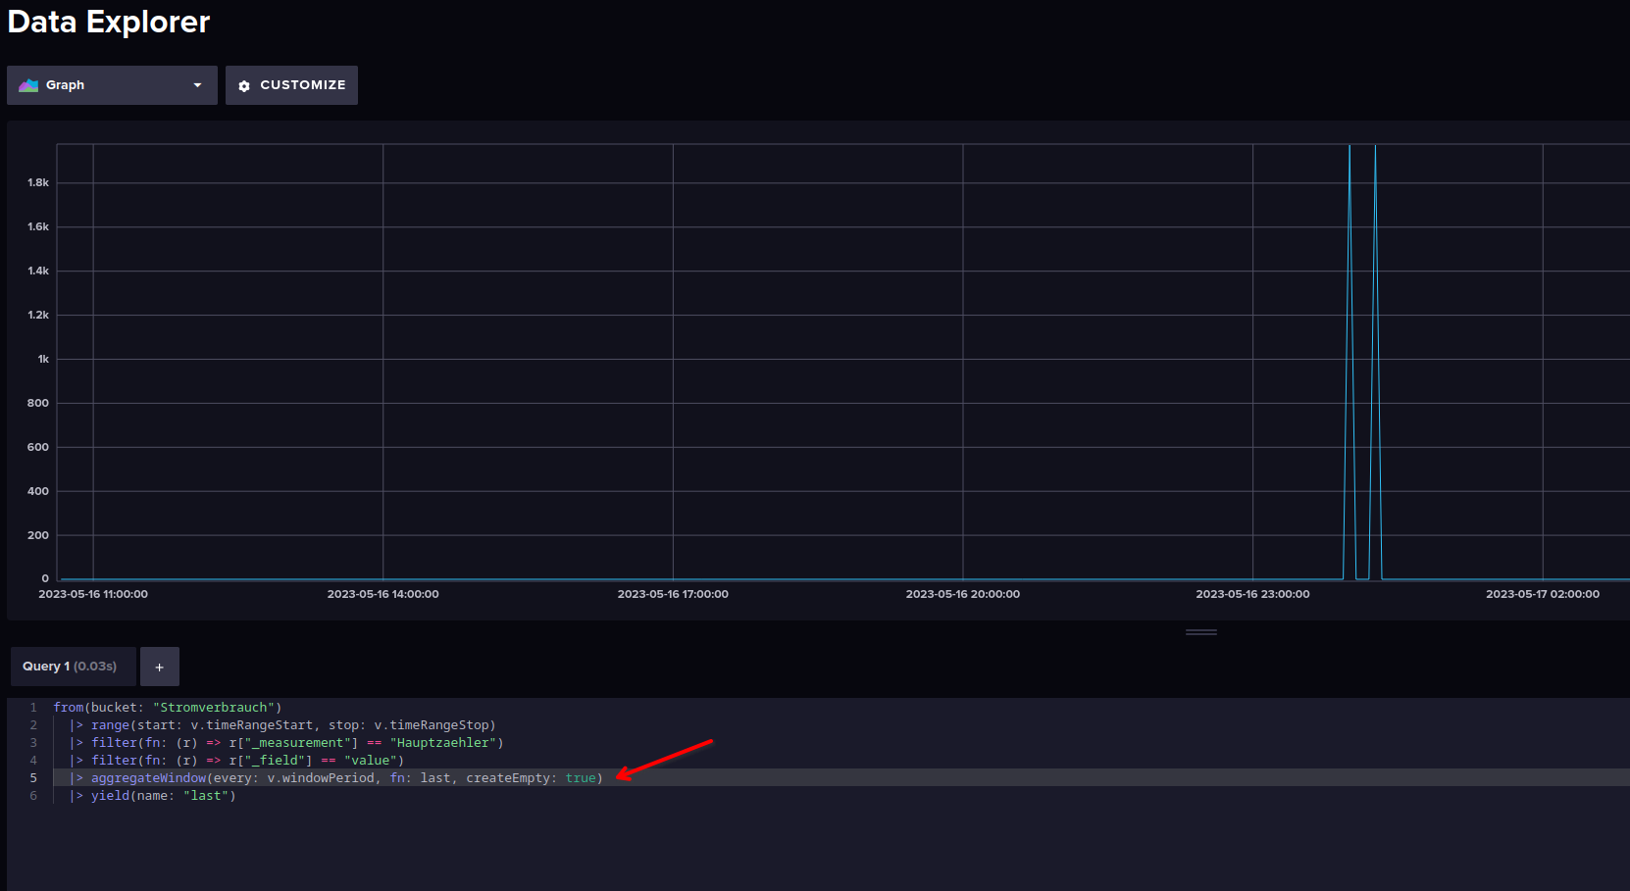Click the 1.4k y-axis label

pos(38,271)
